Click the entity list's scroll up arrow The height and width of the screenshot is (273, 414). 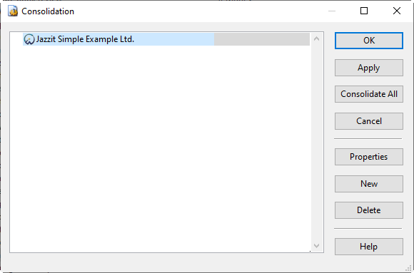317,38
